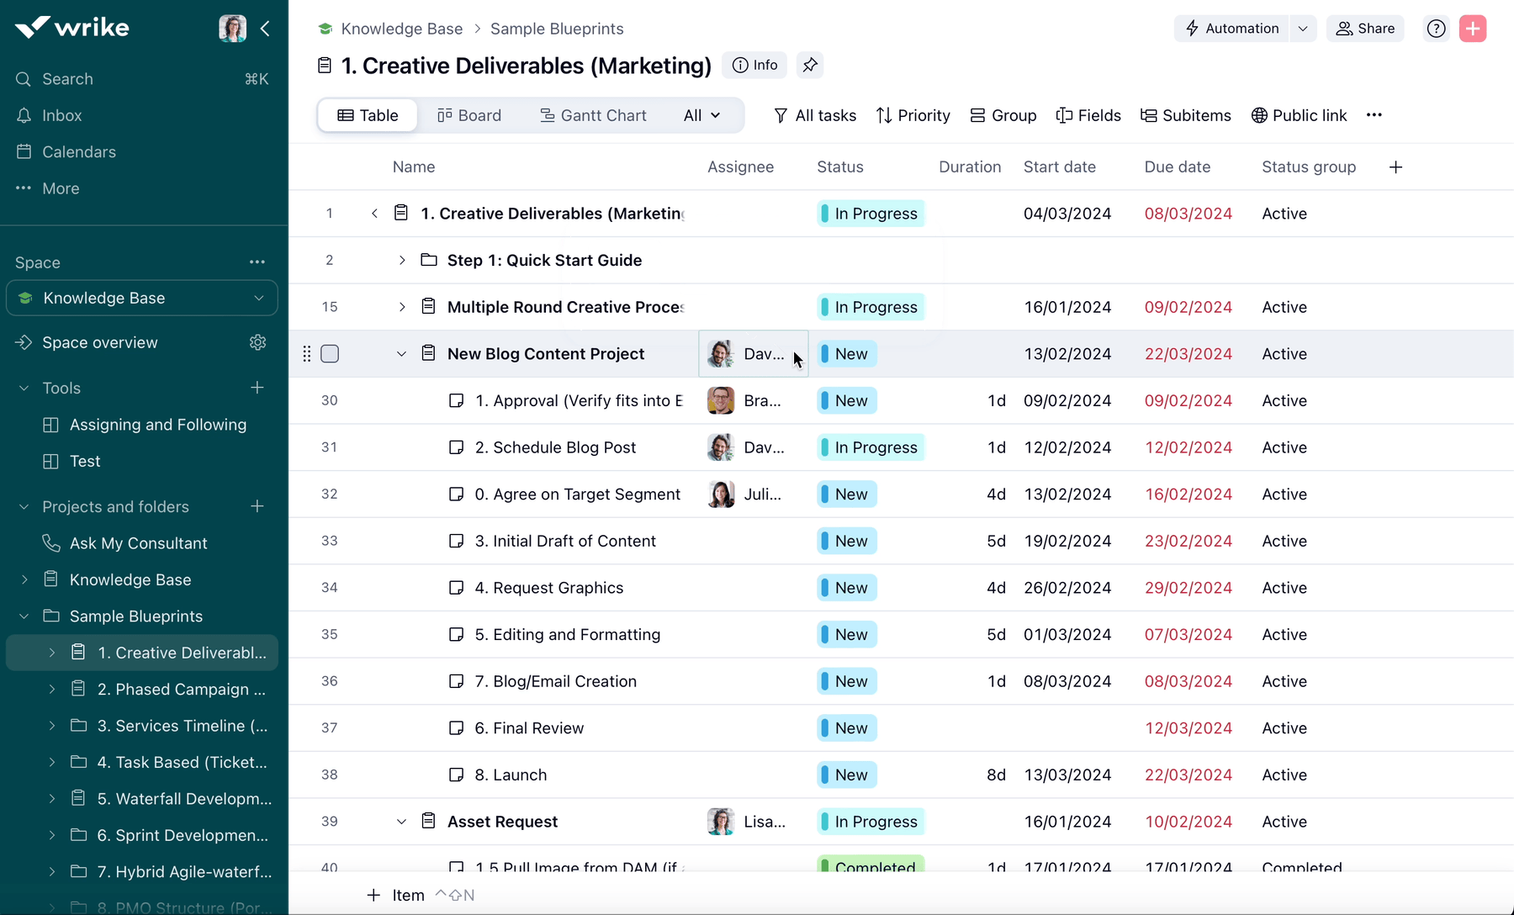Screen dimensions: 1514x915
Task: Expand Step 1: Quick Start Guide row
Action: [402, 261]
